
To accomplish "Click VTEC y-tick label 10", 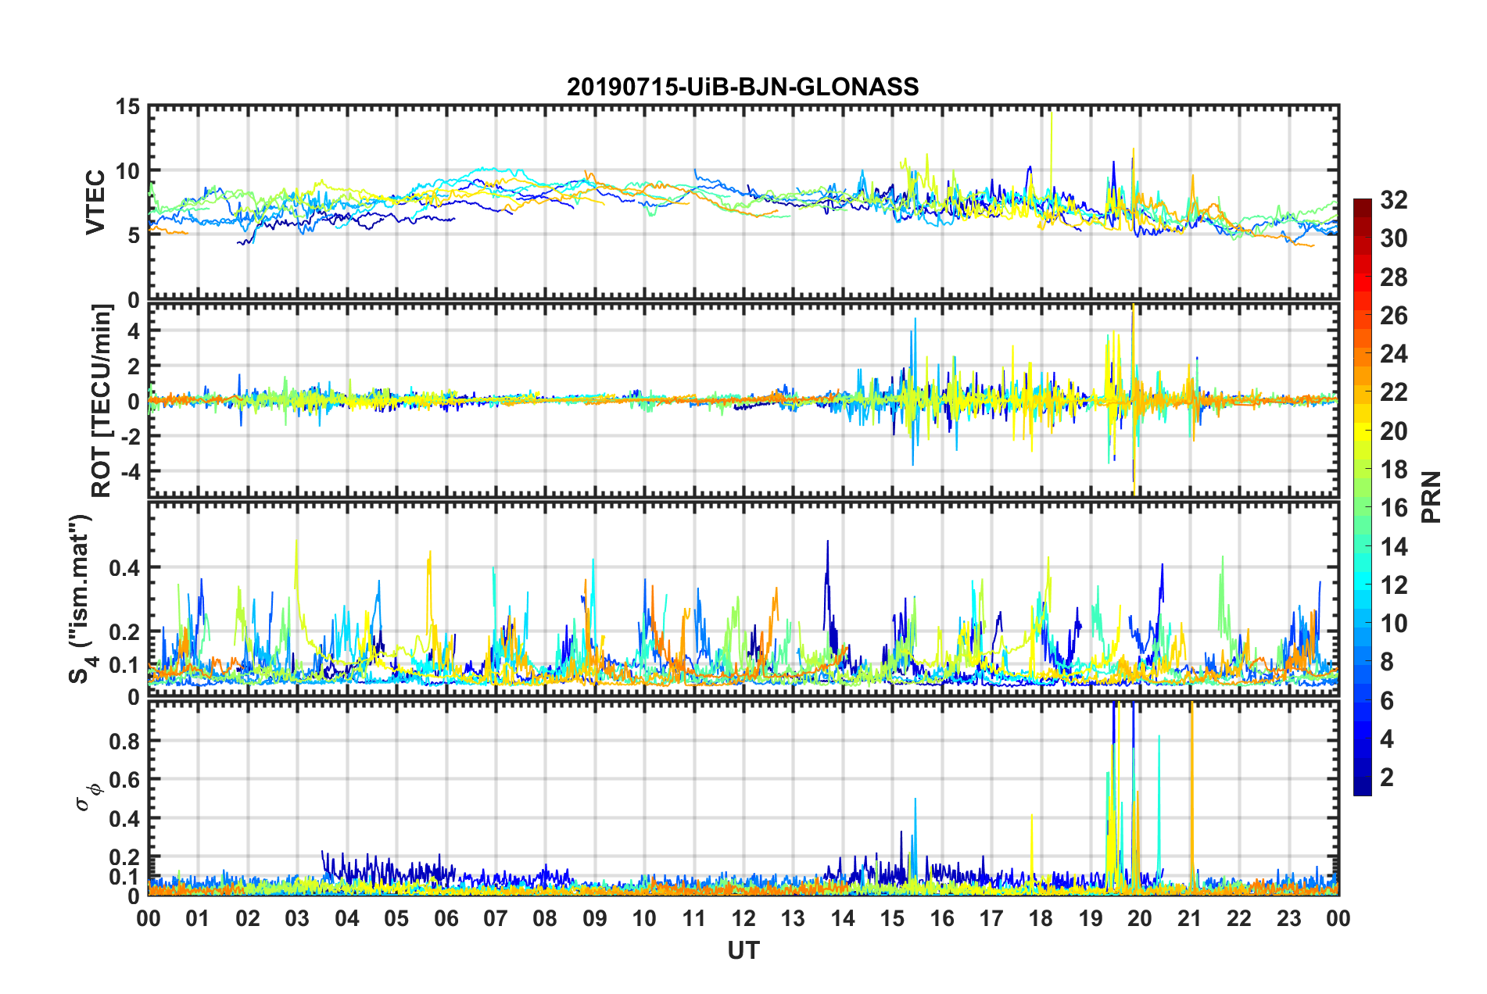I will click(x=127, y=170).
